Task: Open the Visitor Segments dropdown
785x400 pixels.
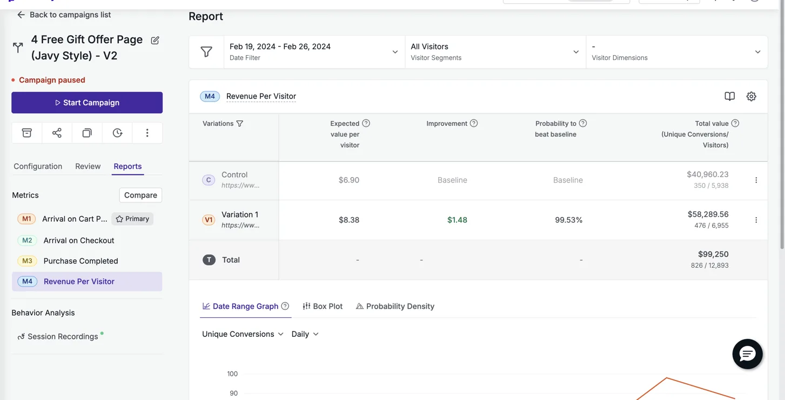Action: tap(495, 52)
